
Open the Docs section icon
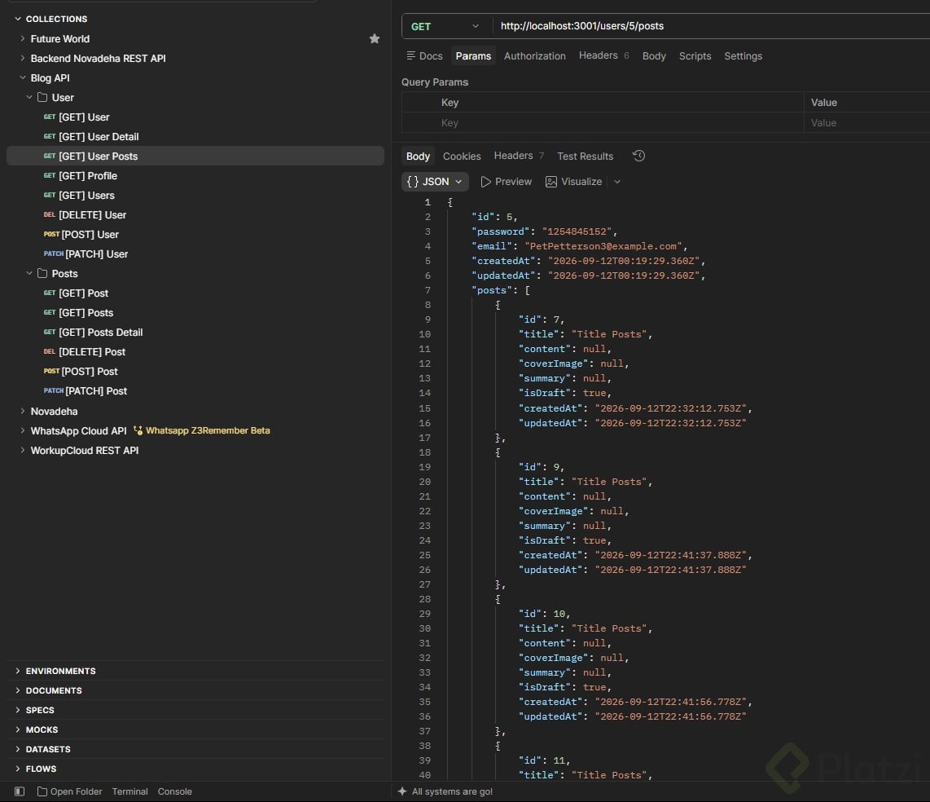tap(410, 55)
